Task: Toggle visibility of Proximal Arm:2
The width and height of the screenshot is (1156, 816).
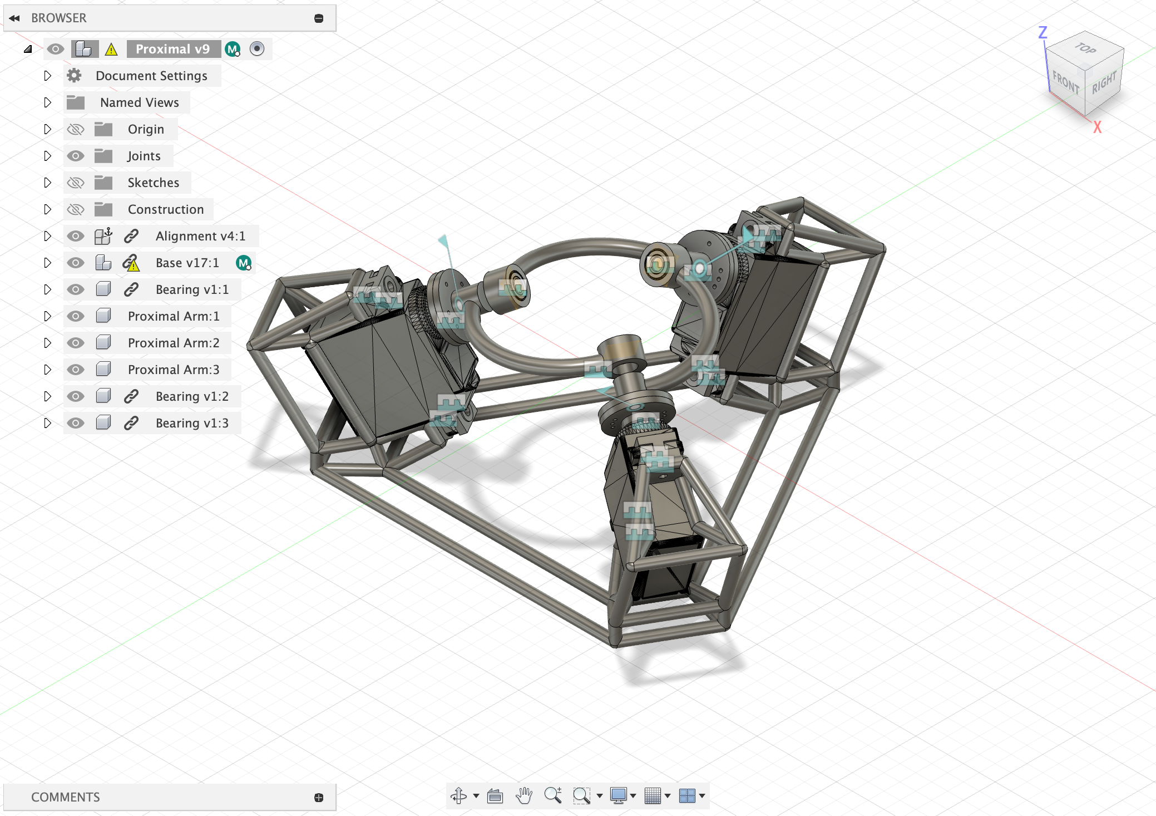Action: click(x=76, y=343)
